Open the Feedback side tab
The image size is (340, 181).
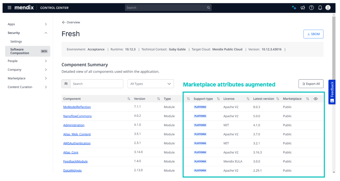coord(332,92)
